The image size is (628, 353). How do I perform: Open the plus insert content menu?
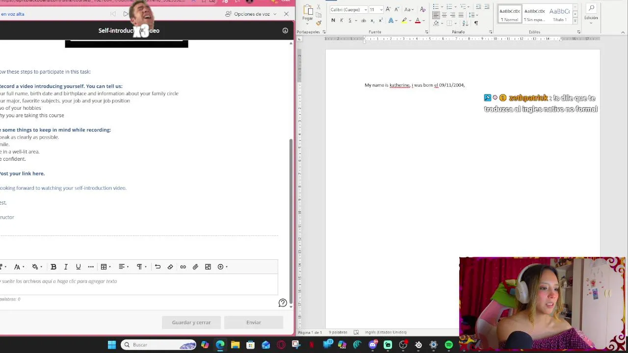coord(223,267)
